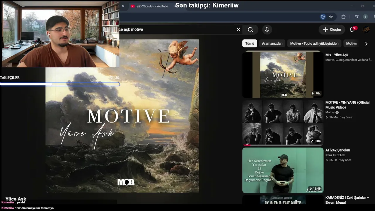Click the install app icon in address bar

323,17
